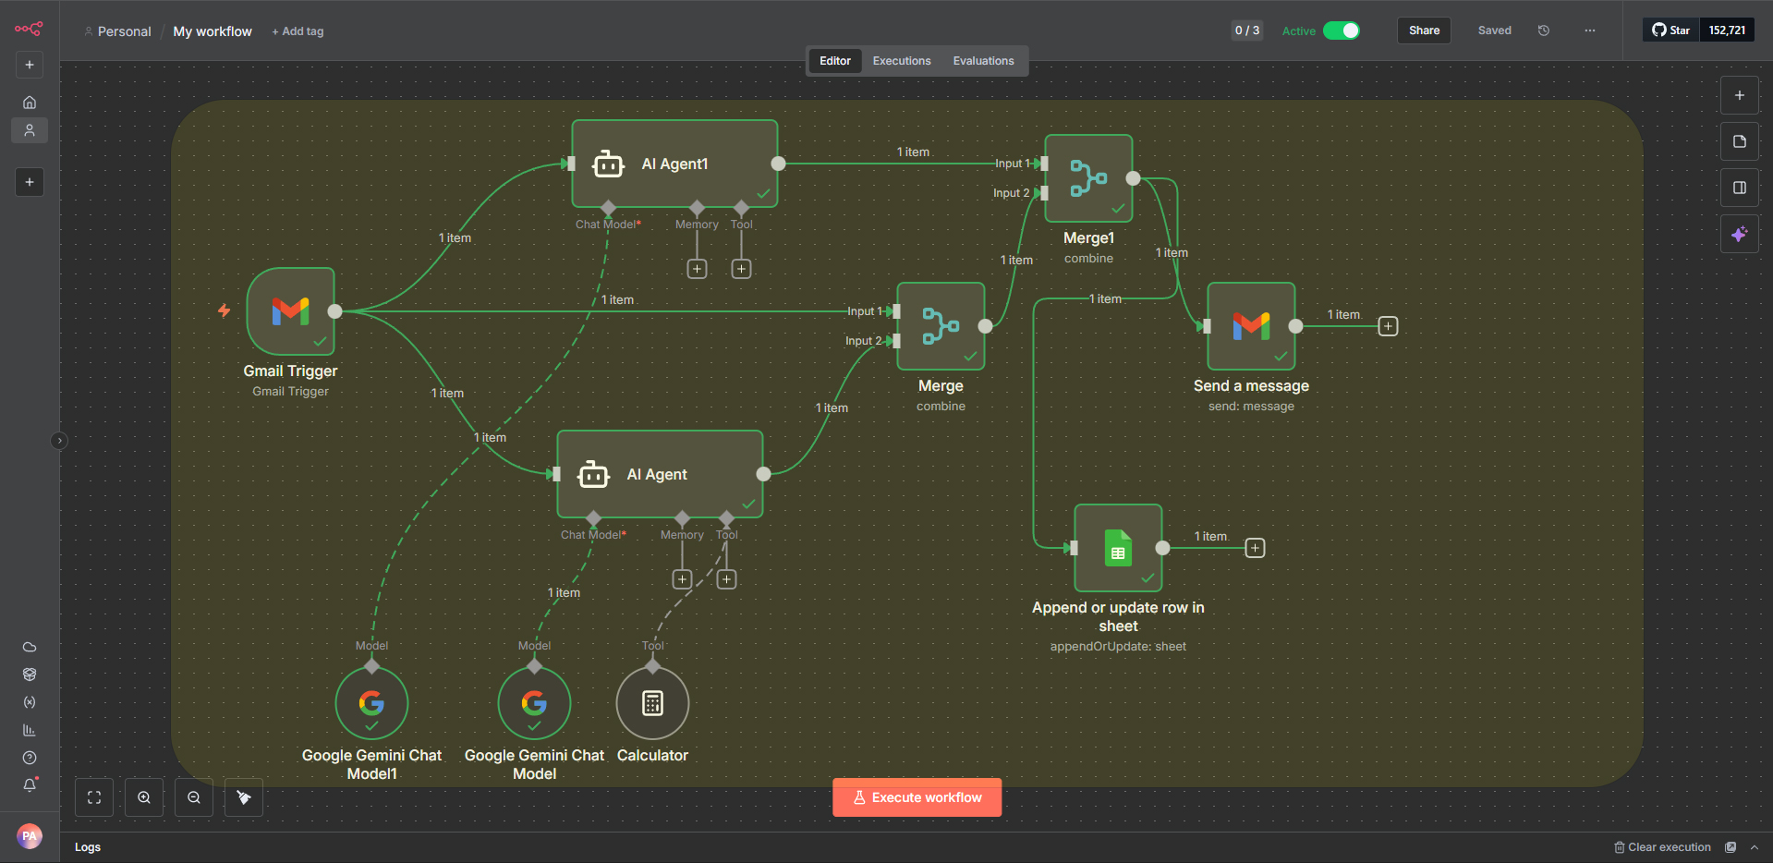The height and width of the screenshot is (863, 1773).
Task: Switch to the Evaluations tab
Action: coord(983,60)
